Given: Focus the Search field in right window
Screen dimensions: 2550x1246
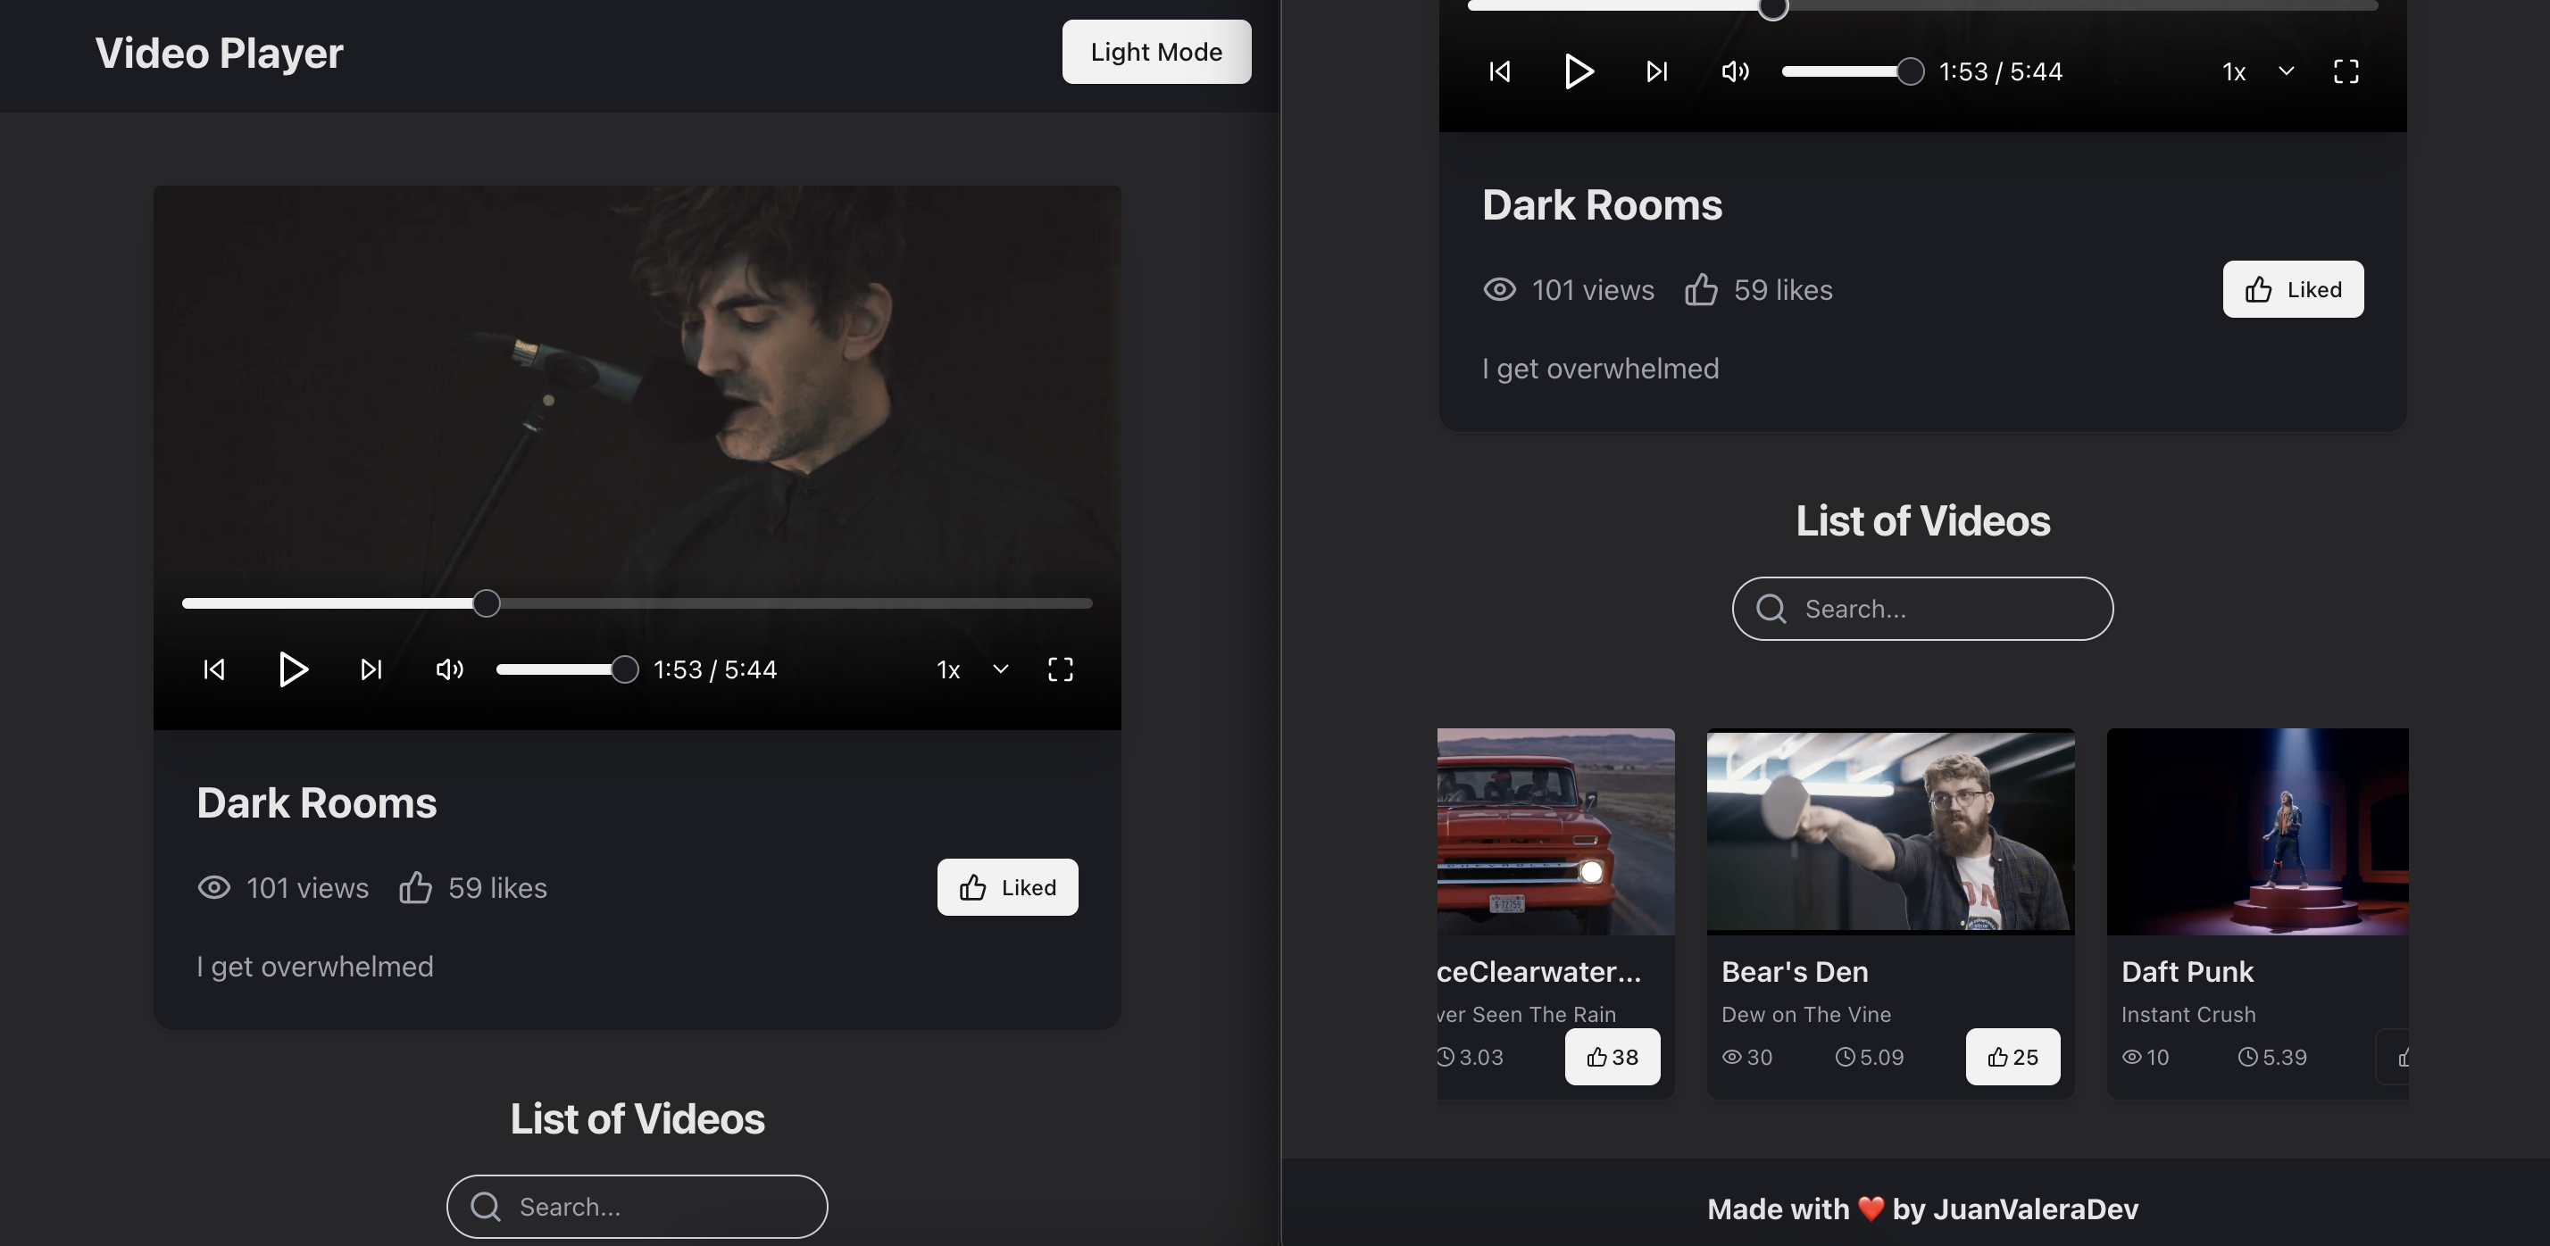Looking at the screenshot, I should click(x=1922, y=609).
